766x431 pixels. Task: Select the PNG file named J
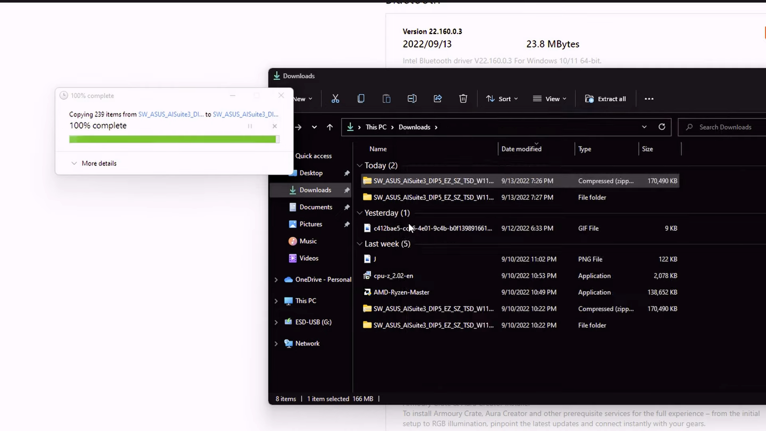(x=520, y=259)
